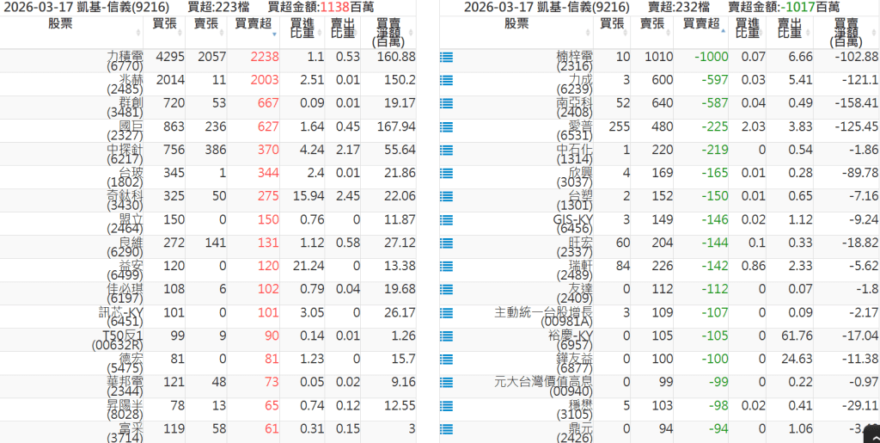Click the list icon beside 楠梓電 (2316)

(446, 58)
